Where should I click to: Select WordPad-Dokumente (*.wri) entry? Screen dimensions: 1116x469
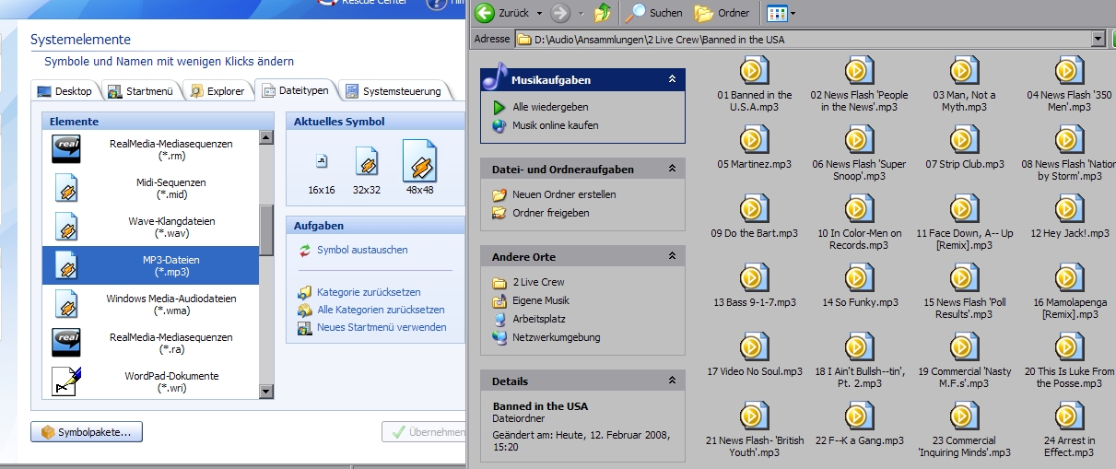point(150,381)
